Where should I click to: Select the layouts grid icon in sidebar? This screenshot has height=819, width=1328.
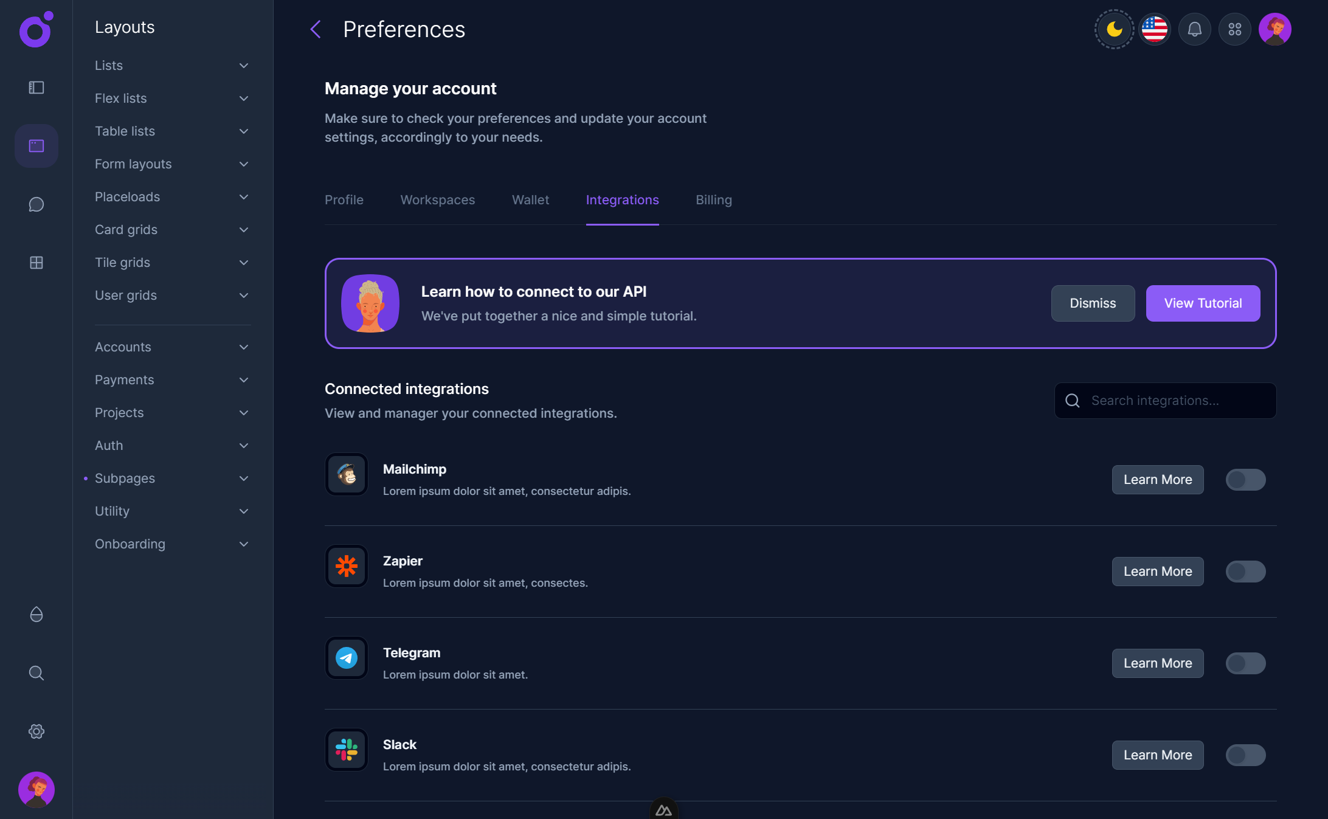(36, 146)
